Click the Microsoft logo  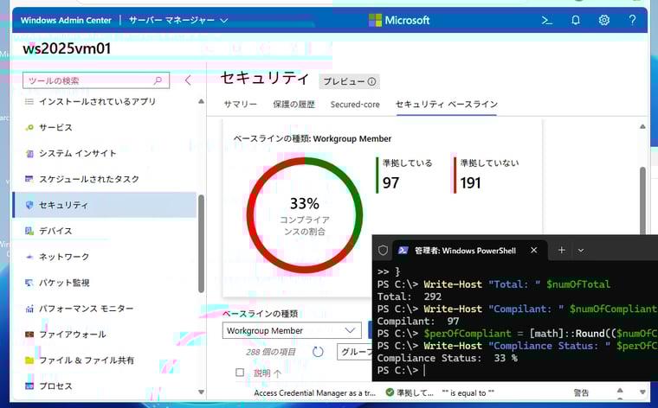(399, 20)
